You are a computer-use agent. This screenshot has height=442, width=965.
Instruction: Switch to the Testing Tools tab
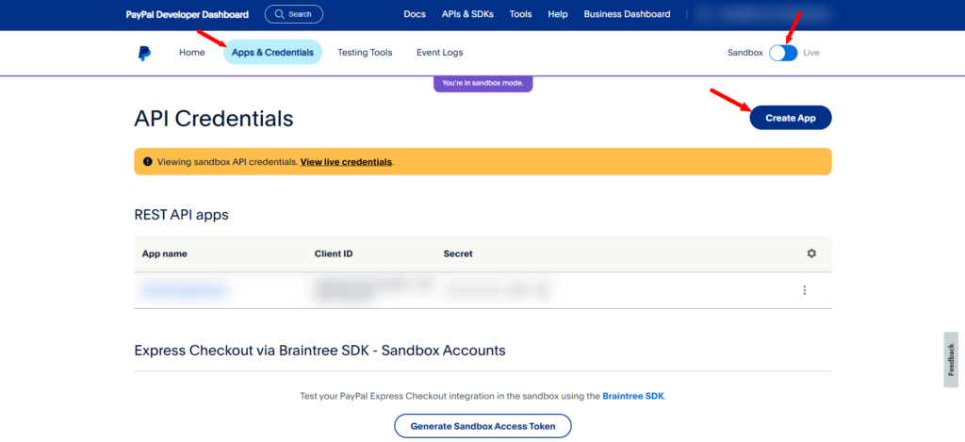pos(365,53)
